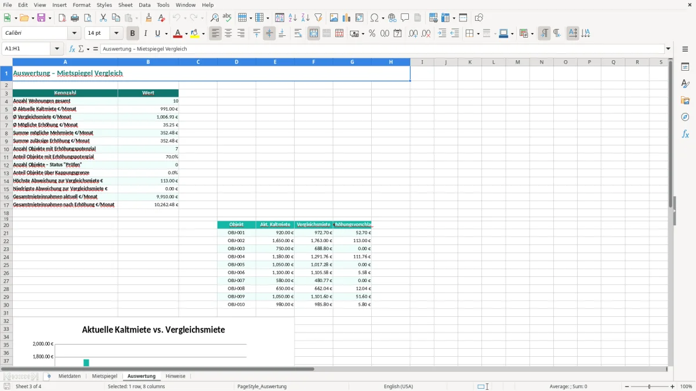Screen dimensions: 696x391
Task: Insert an image
Action: point(335,18)
